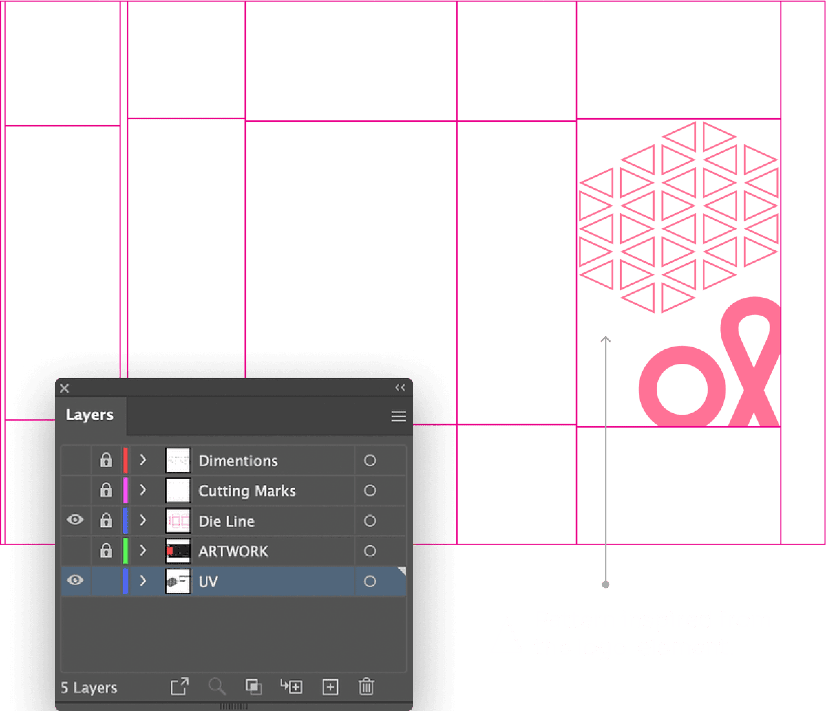The image size is (826, 711).
Task: Collapse panel with double-arrow icon
Action: (400, 387)
